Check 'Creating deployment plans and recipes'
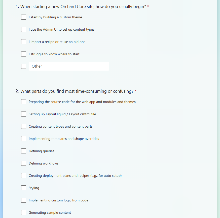220x218 pixels. 24,176
